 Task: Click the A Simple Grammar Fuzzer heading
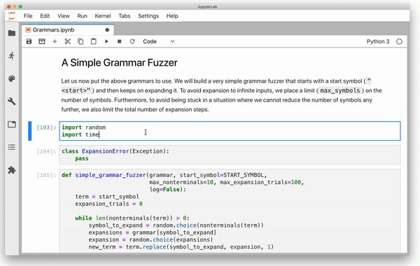[x=120, y=63]
